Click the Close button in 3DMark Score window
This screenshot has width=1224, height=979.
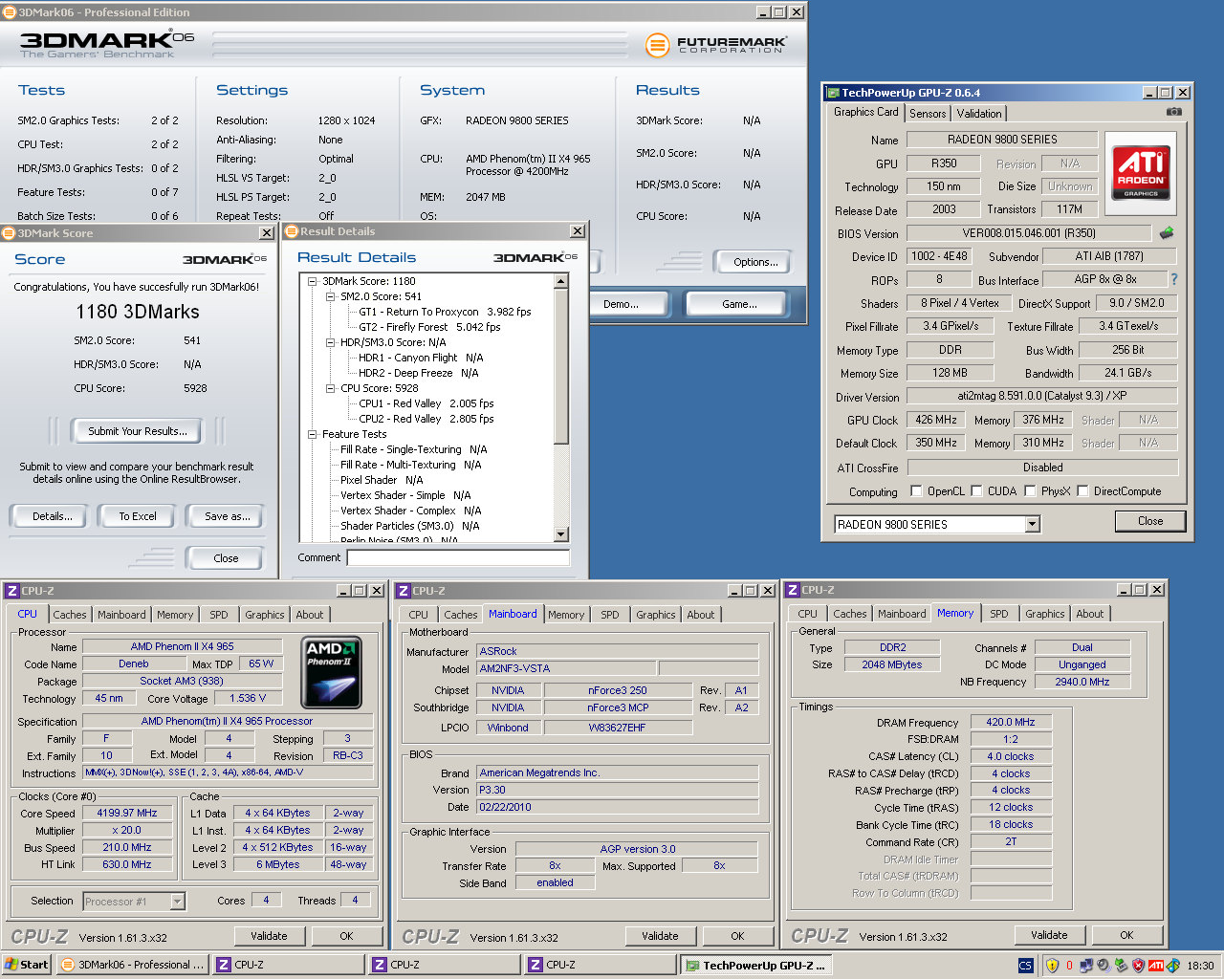[x=226, y=558]
